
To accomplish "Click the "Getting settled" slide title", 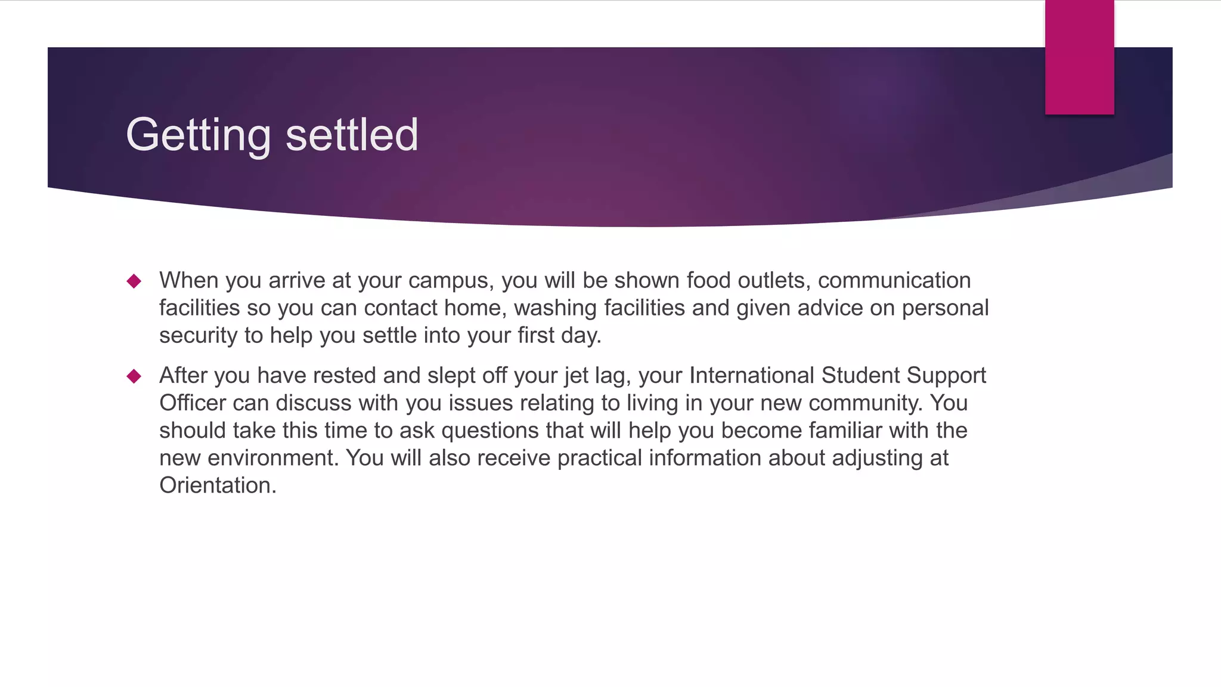I will (x=272, y=135).
